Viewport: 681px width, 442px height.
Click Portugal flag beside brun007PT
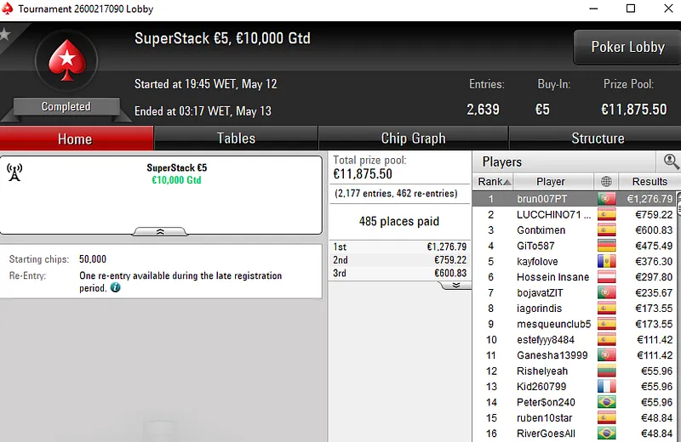pyautogui.click(x=606, y=199)
